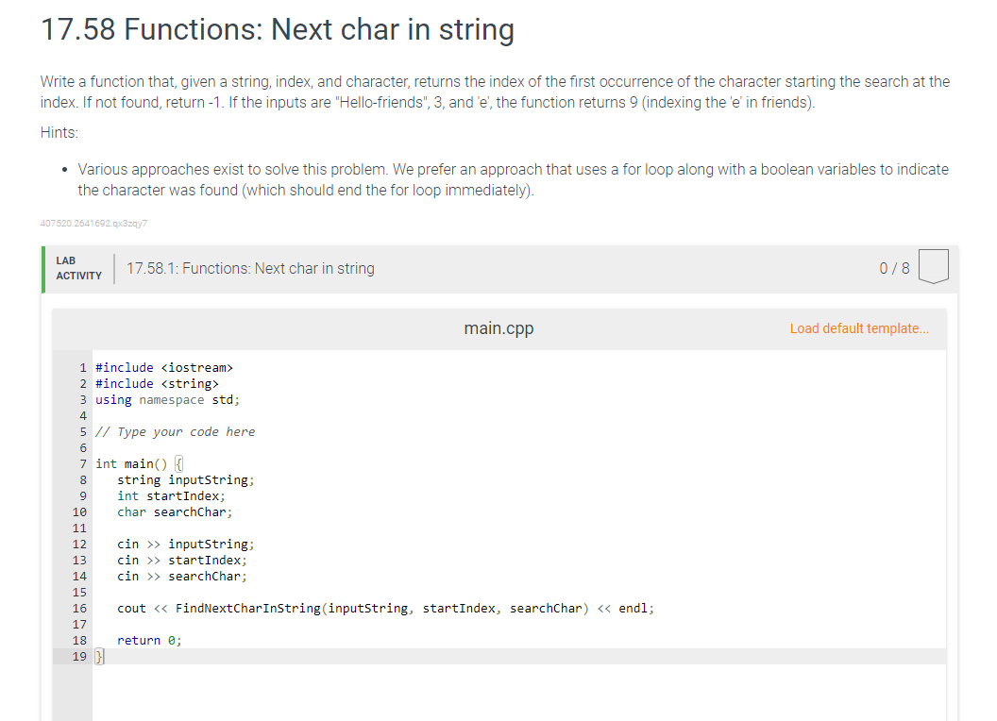Image resolution: width=997 pixels, height=721 pixels.
Task: Click code line 'return 0;'
Action: (x=149, y=640)
